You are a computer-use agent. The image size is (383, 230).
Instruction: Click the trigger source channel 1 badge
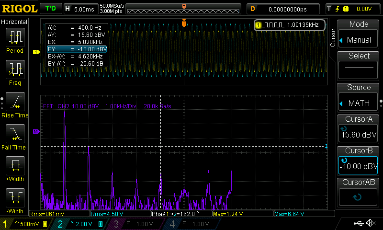coord(346,9)
